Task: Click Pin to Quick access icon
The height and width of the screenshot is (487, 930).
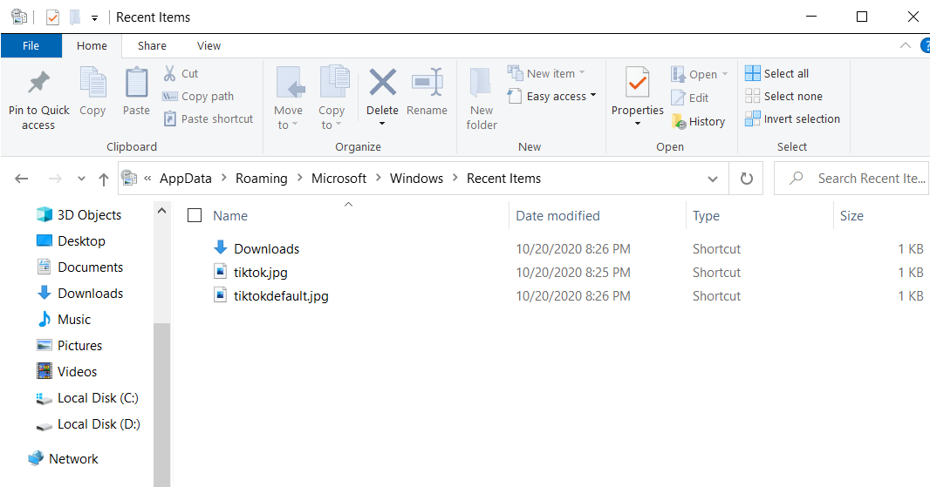Action: [x=38, y=85]
